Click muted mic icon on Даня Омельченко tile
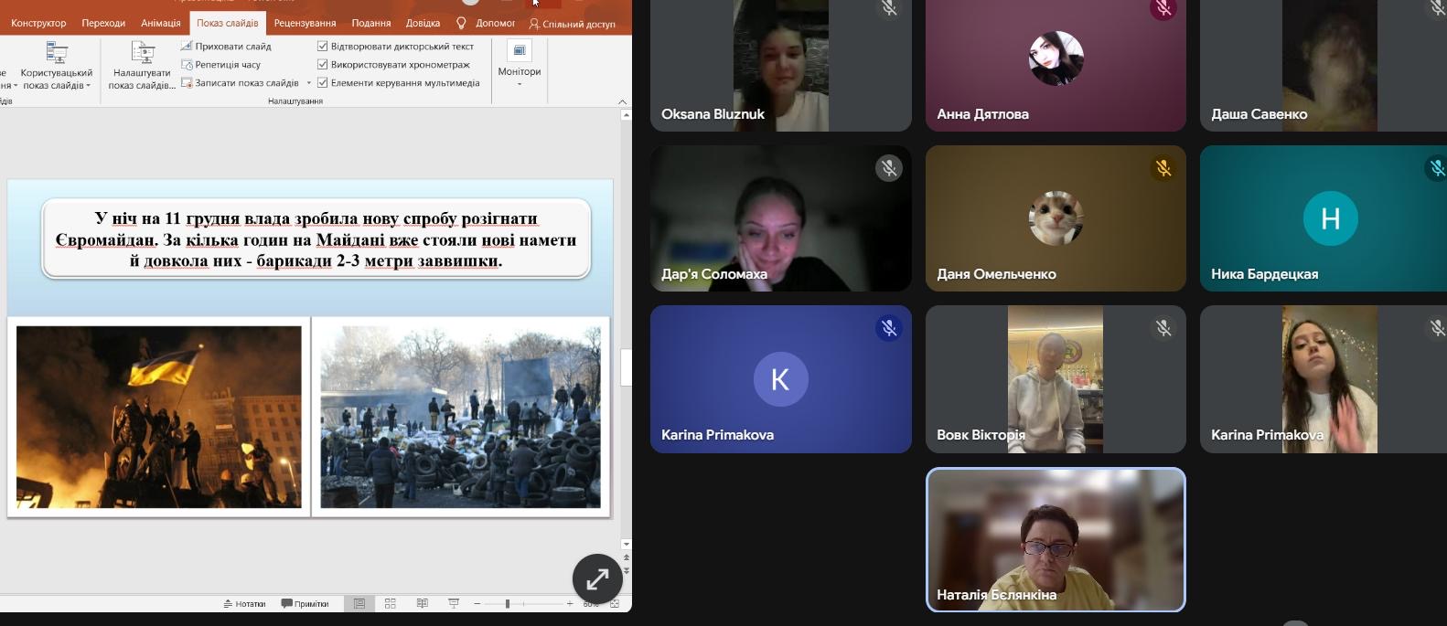 pos(1163,168)
